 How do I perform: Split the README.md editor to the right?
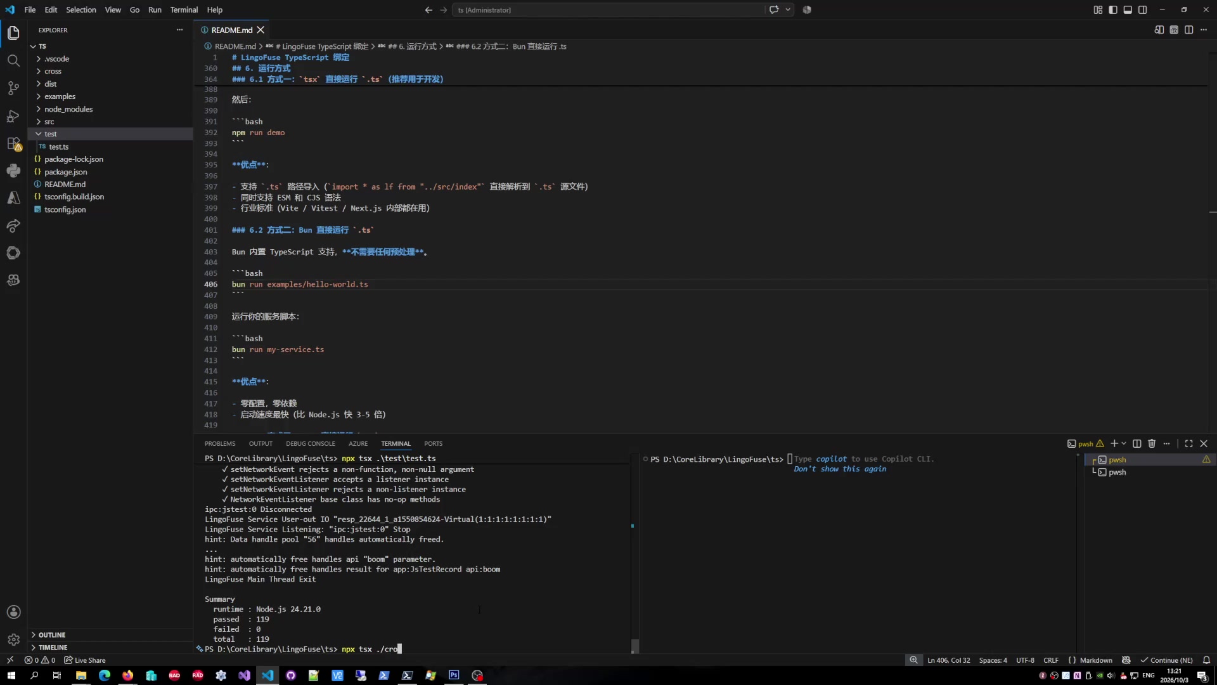(1188, 30)
